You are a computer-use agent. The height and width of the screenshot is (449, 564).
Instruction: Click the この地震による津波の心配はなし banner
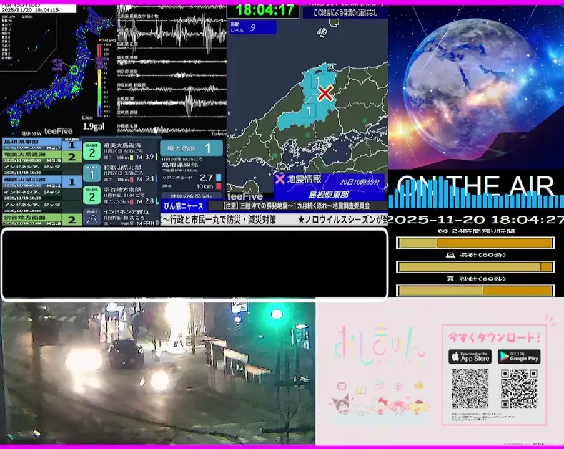[345, 12]
